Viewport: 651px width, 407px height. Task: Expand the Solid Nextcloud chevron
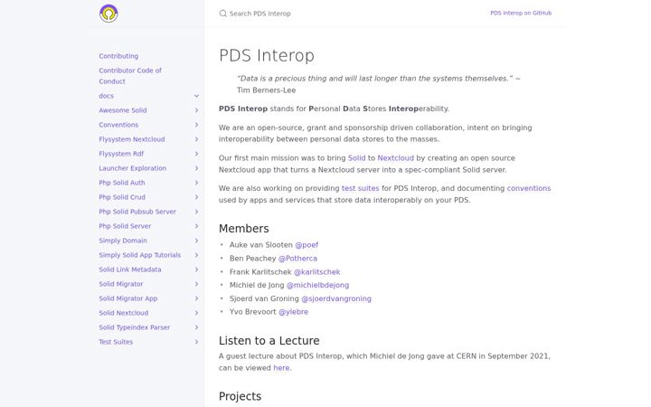[x=196, y=313]
